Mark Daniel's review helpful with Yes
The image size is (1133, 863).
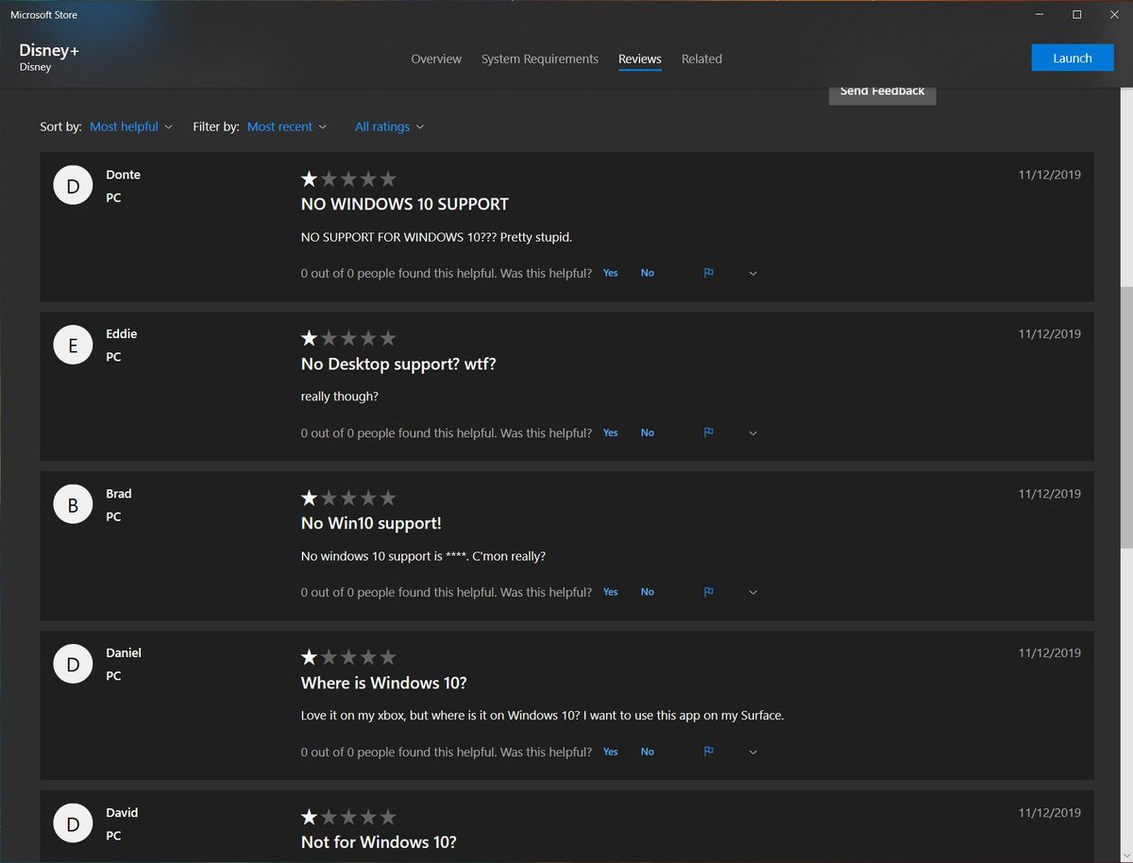click(611, 752)
